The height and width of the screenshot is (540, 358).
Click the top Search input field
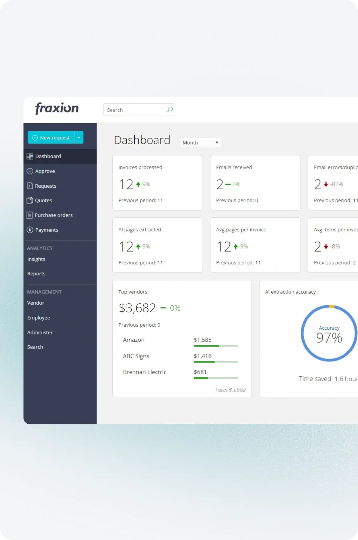tap(139, 110)
